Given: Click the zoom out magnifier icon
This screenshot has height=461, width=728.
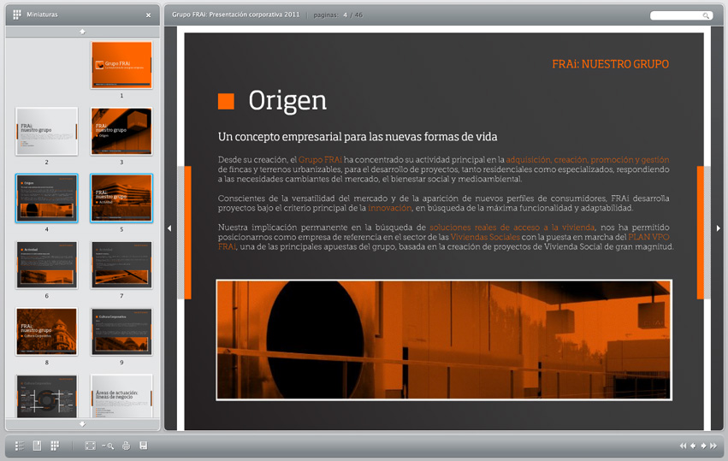Looking at the screenshot, I should (x=108, y=446).
